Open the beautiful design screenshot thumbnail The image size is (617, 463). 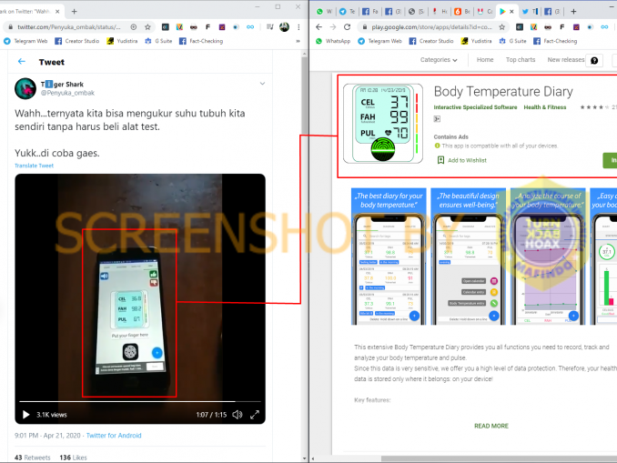469,257
